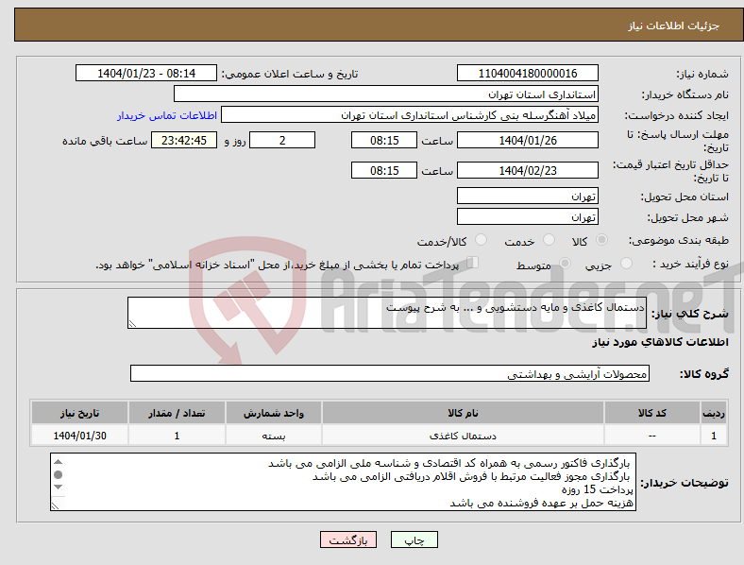Click the buyer organization field استانداری استان تهران

tap(386, 94)
